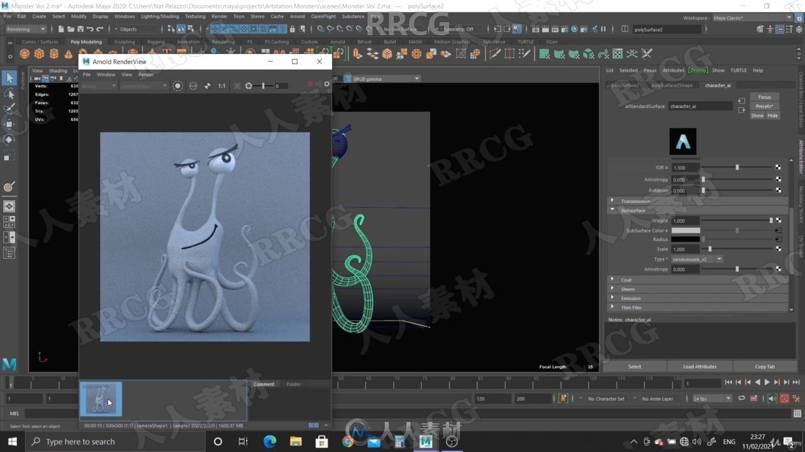This screenshot has height=452, width=805.
Task: Click the Maya home logo icon
Action: [9, 364]
